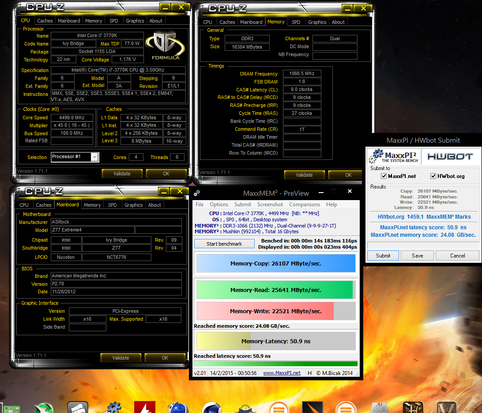Click OK in the CPU-Z Mainboard window
Image resolution: width=482 pixels, height=413 pixels.
pos(165,358)
